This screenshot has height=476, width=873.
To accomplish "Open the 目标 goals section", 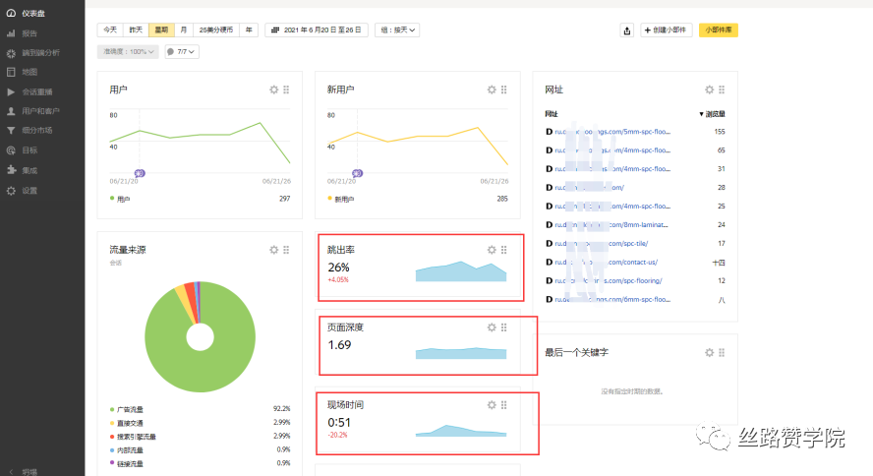I will (x=29, y=150).
